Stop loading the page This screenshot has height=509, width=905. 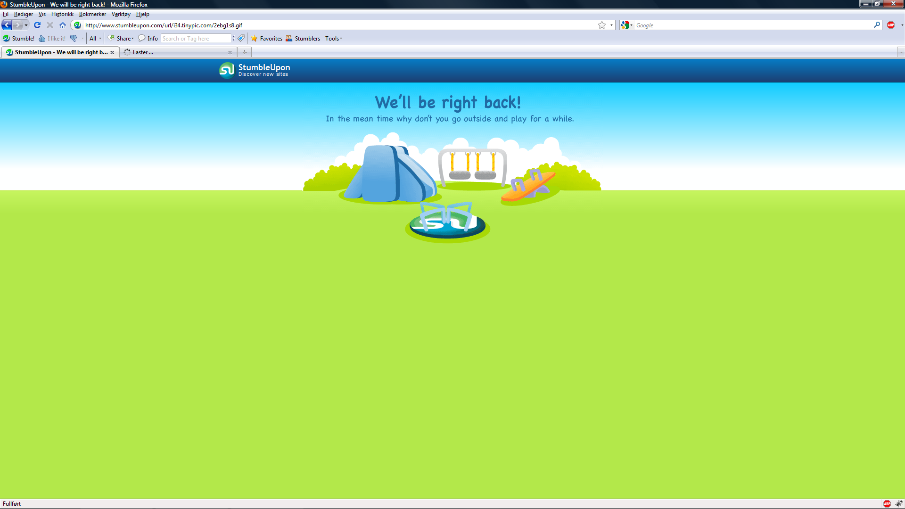pos(50,25)
